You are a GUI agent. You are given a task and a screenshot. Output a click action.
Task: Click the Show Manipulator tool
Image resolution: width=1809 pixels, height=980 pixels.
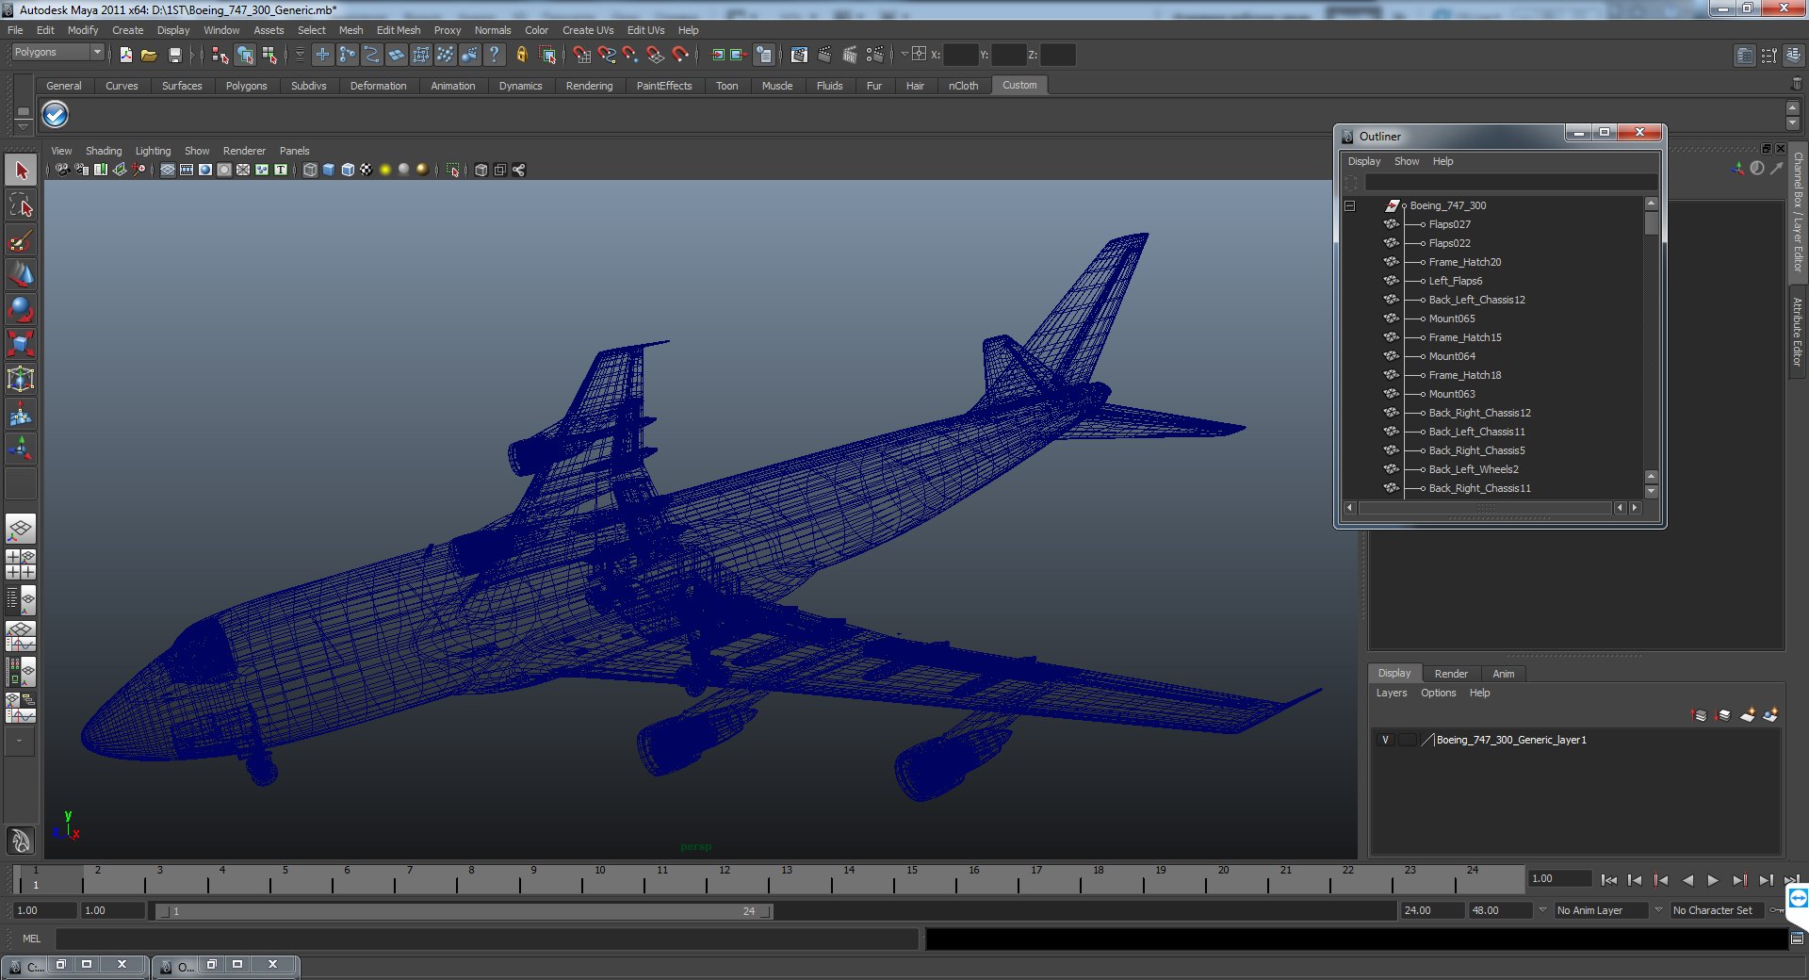click(x=21, y=449)
